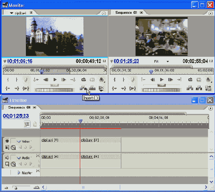The image size is (215, 192).
Task: Toggle Loop in Source monitor
Action: (83, 80)
